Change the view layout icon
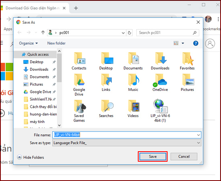This screenshot has width=221, height=181. [176, 43]
